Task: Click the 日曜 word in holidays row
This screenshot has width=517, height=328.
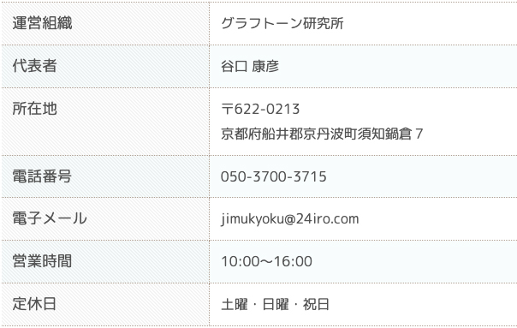Action: 276,304
